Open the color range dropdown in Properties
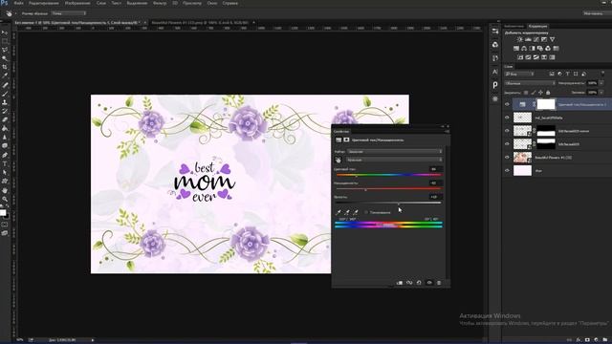The image size is (612, 344). pos(394,160)
